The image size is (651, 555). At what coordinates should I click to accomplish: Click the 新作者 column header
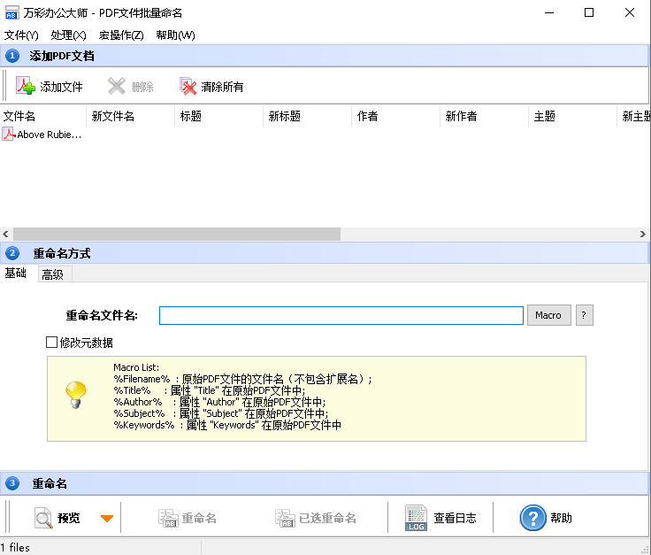click(484, 116)
